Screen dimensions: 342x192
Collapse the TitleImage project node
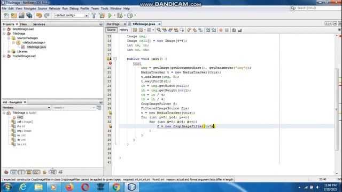pyautogui.click(x=4, y=34)
